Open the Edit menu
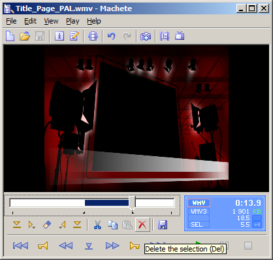This screenshot has height=260, width=273. point(30,21)
